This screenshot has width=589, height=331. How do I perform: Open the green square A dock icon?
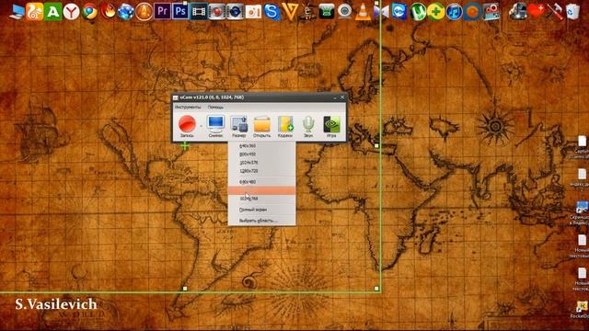53,12
